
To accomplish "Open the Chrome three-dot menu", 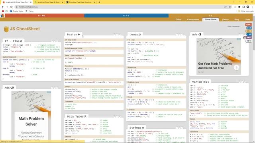I will tap(252, 7).
